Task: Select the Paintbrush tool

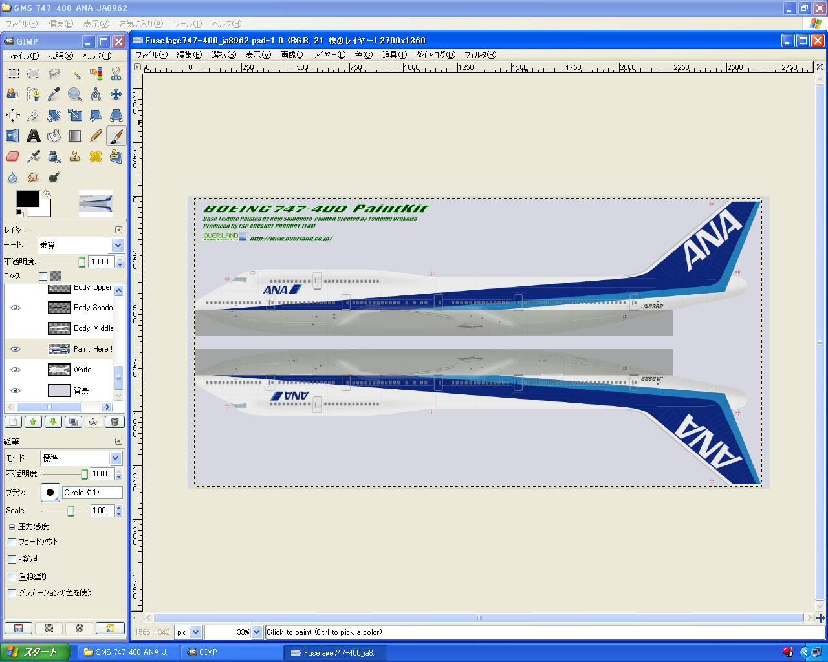Action: 116,136
